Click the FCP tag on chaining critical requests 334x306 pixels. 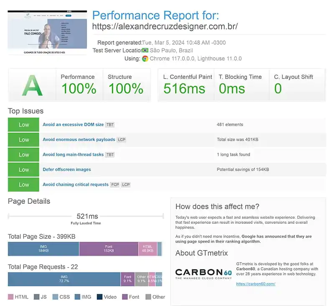coord(115,185)
